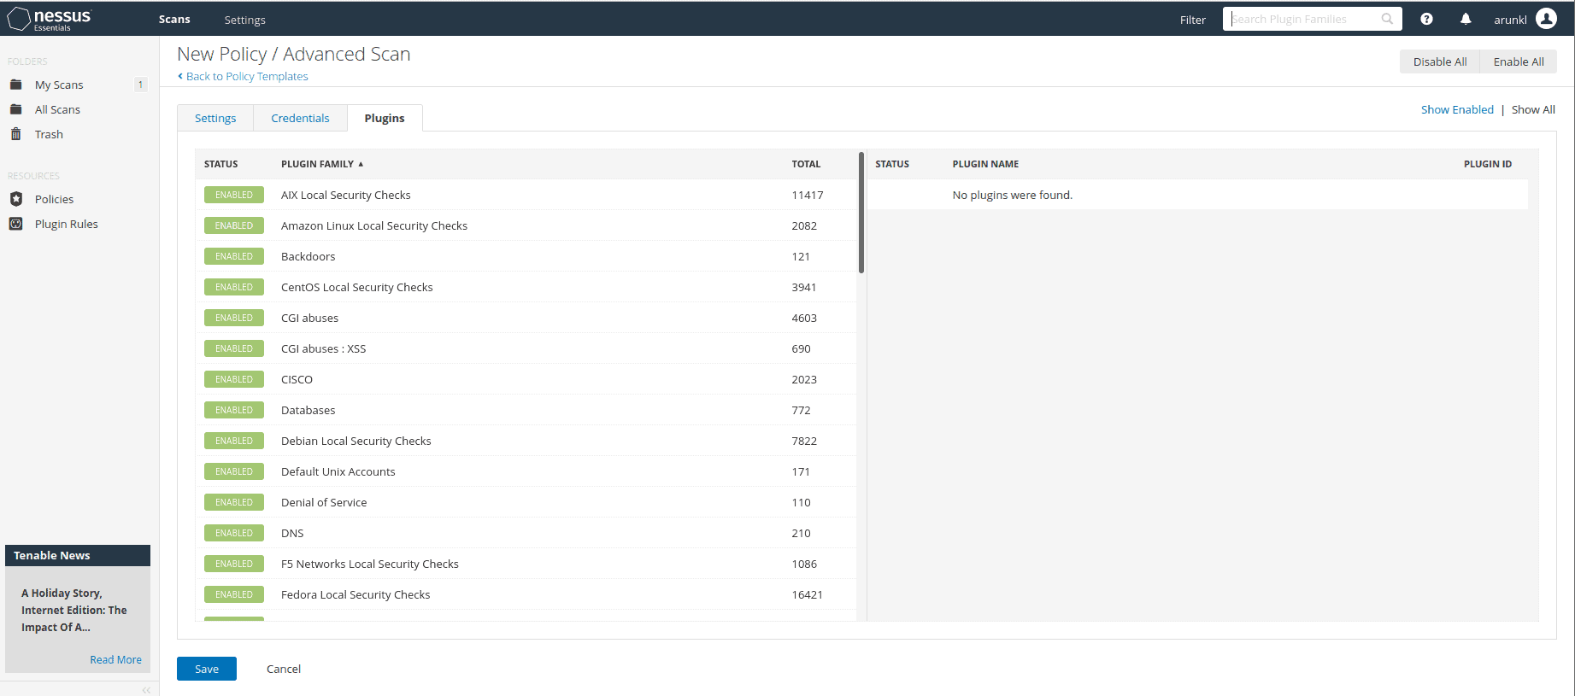1575x696 pixels.
Task: Toggle ENABLED status for F5 Networks Local Security Checks
Action: (x=234, y=564)
